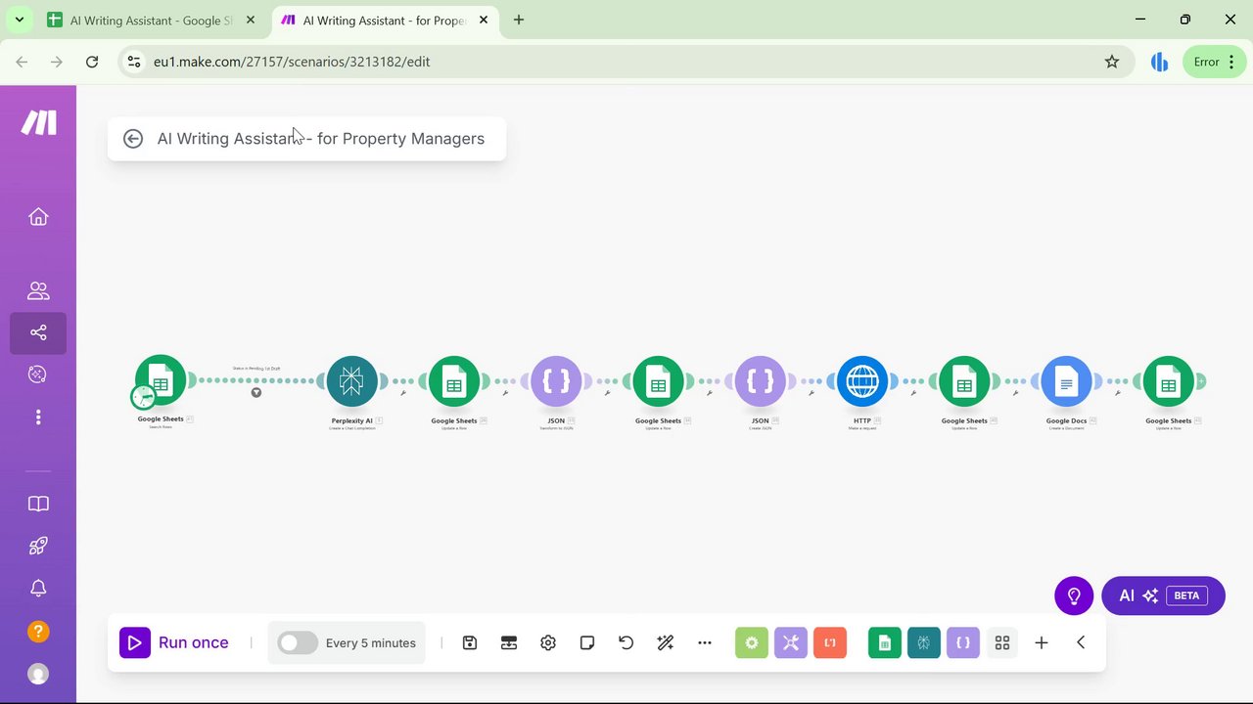Viewport: 1253px width, 704px height.
Task: Click wrench between Perplexity AI and Google Sheets
Action: [403, 393]
